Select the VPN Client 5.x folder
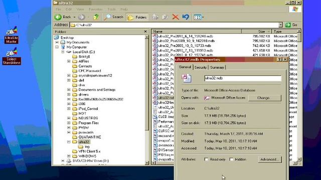The width and height of the screenshot is (321, 180). 89,151
